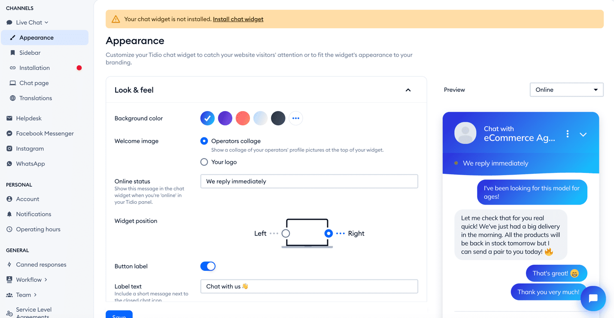The width and height of the screenshot is (614, 318).
Task: Open Operating hours settings
Action: [38, 229]
